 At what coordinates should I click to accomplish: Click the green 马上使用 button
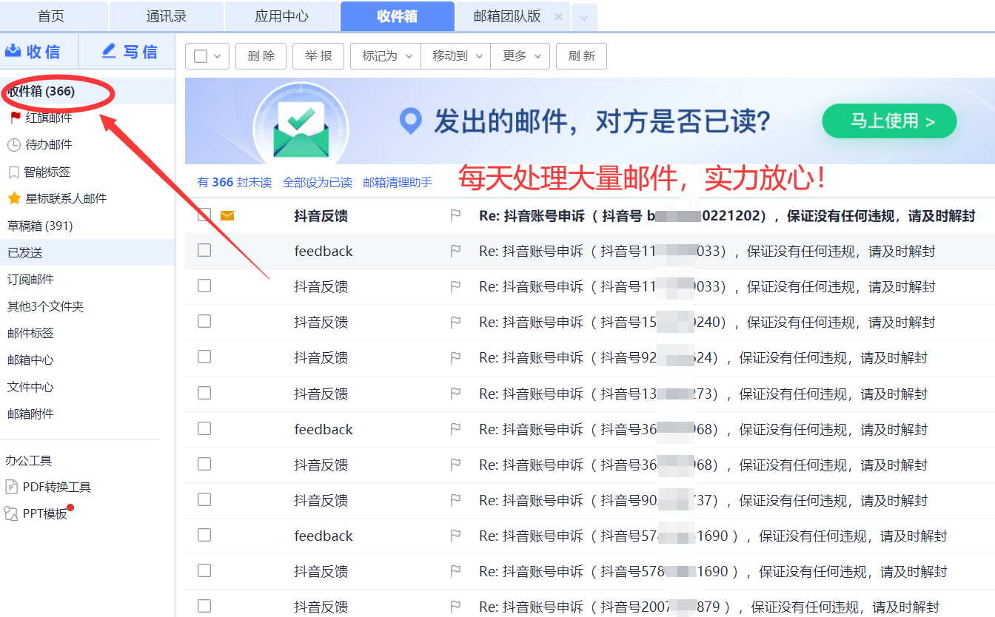point(889,121)
